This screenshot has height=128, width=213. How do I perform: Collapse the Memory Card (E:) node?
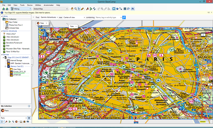5,66
